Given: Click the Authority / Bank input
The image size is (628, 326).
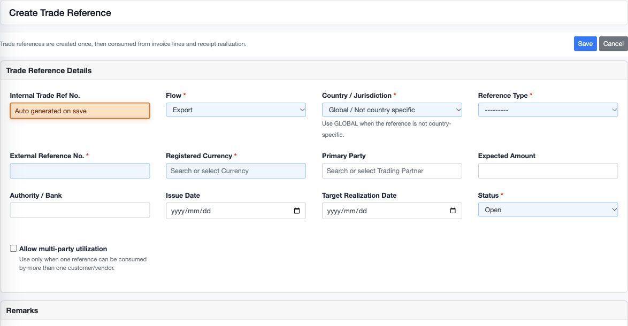Looking at the screenshot, I should pyautogui.click(x=80, y=211).
